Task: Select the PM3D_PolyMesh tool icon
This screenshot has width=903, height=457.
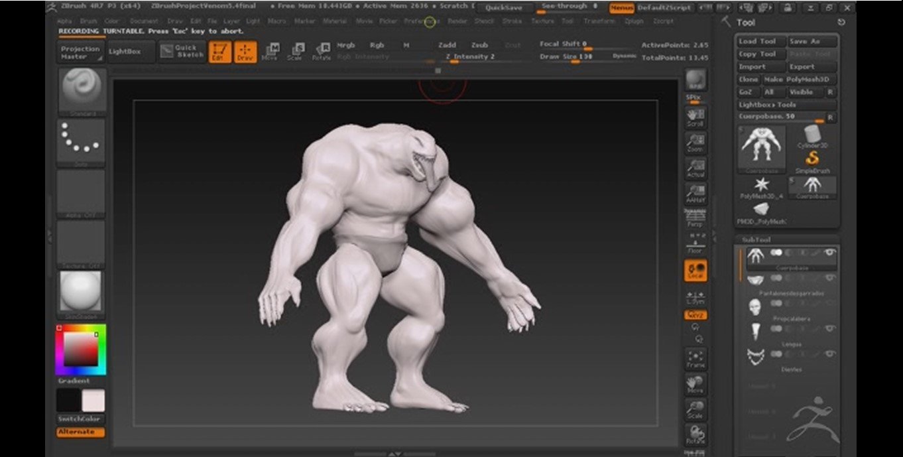Action: pyautogui.click(x=762, y=212)
